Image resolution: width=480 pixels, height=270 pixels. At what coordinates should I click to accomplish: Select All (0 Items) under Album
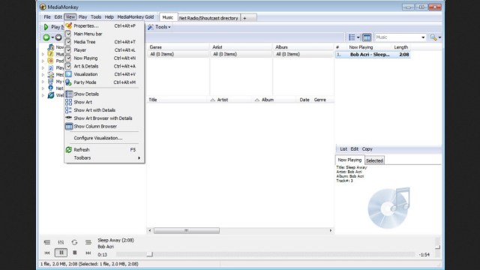click(303, 54)
